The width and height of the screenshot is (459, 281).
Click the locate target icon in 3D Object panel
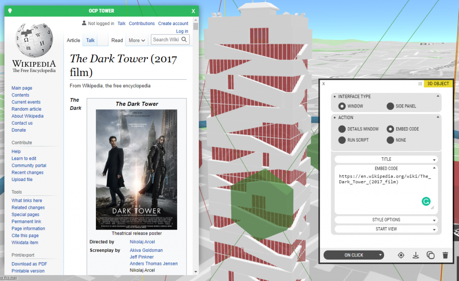point(401,255)
